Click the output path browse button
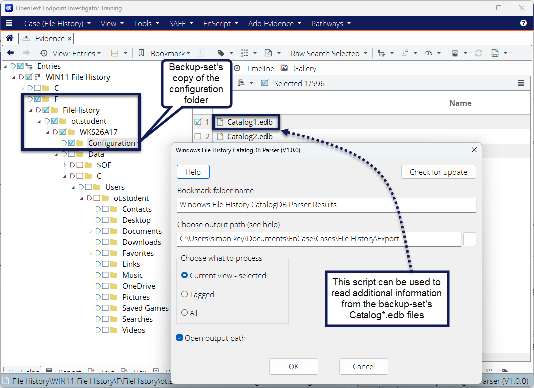 (470, 239)
